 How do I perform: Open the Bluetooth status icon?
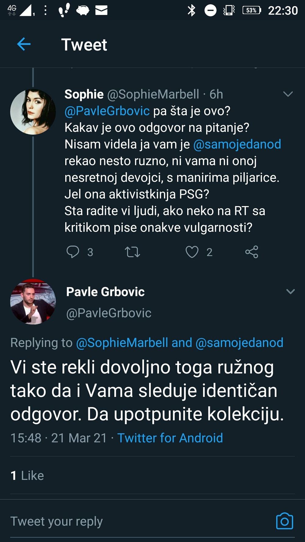pyautogui.click(x=191, y=10)
